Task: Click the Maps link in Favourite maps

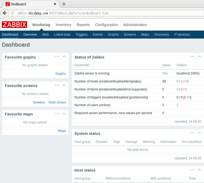Action: tap(62, 131)
